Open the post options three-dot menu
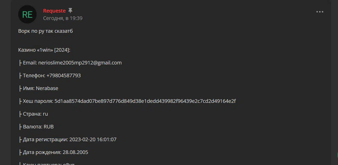Screen dimensions: 338x165 (x=320, y=12)
